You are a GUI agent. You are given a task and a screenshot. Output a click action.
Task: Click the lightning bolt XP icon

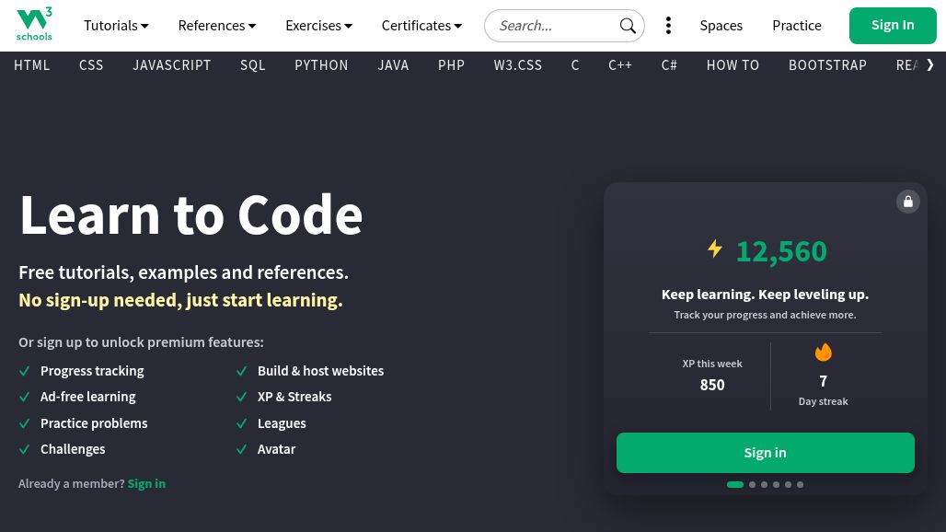tap(715, 249)
